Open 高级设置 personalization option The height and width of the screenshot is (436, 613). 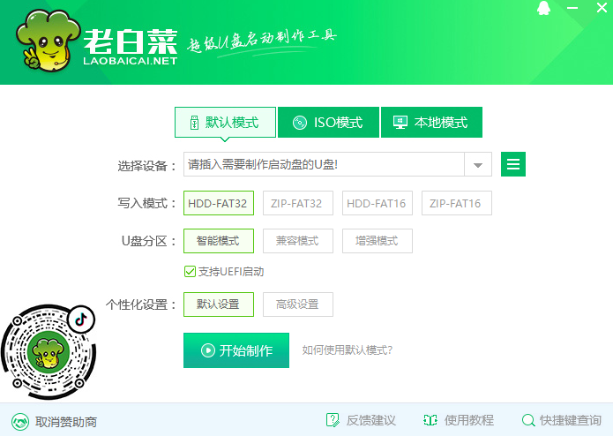click(298, 304)
